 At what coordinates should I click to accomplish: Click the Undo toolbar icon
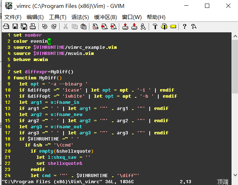[45, 27]
